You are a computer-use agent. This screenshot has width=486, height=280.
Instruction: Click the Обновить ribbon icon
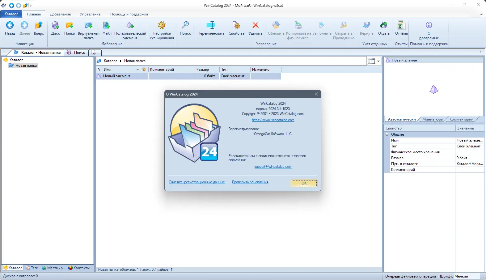point(276,25)
